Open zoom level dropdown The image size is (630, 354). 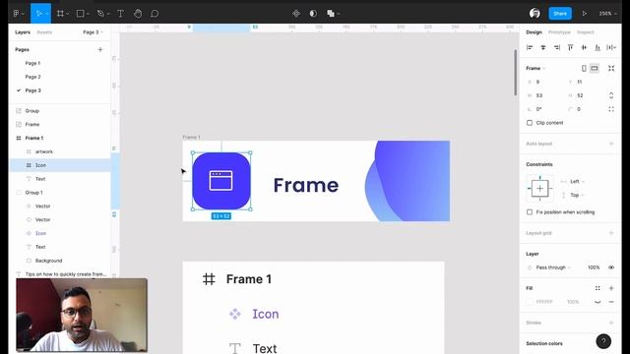tap(607, 13)
